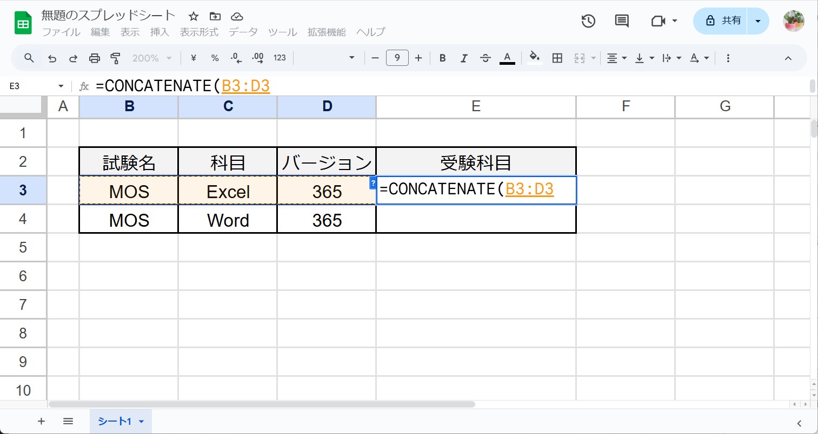This screenshot has height=434, width=818.
Task: Open the Google Sheets home icon
Action: (23, 24)
